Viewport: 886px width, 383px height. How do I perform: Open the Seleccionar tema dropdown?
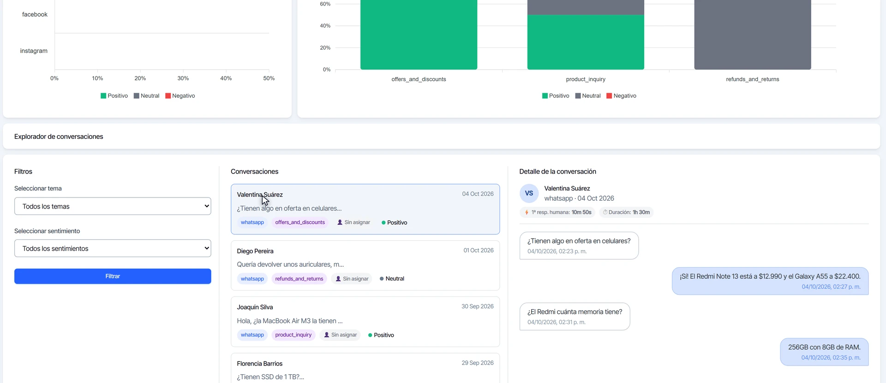click(x=113, y=206)
